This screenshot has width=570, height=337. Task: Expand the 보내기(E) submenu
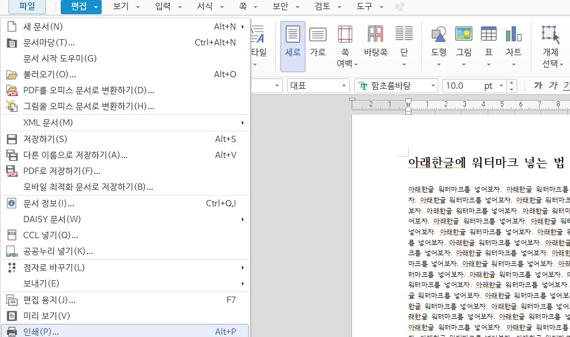pos(125,284)
